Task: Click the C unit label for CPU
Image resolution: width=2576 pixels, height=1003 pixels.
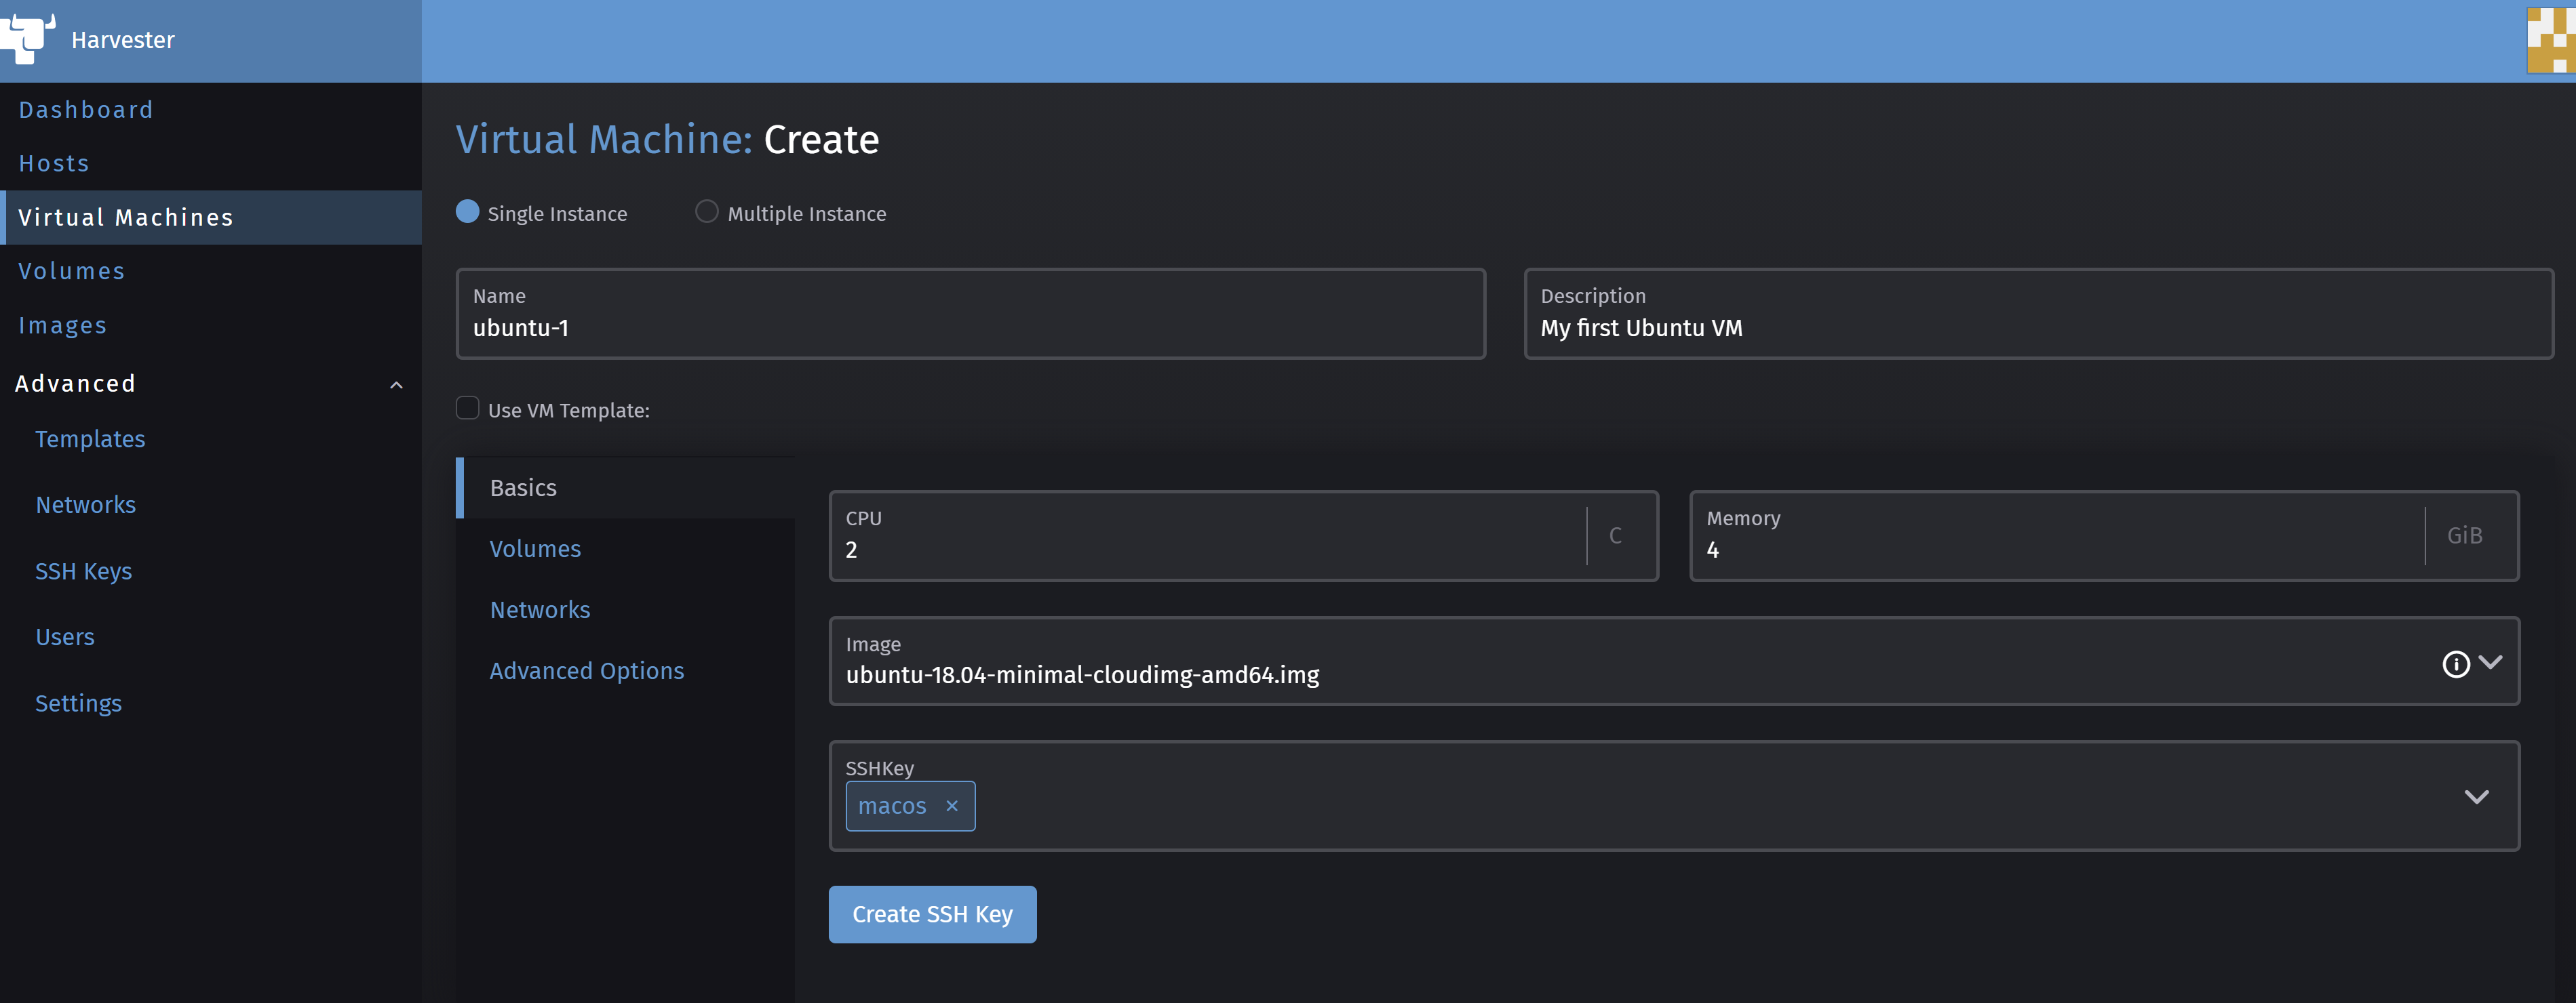Action: pyautogui.click(x=1615, y=535)
